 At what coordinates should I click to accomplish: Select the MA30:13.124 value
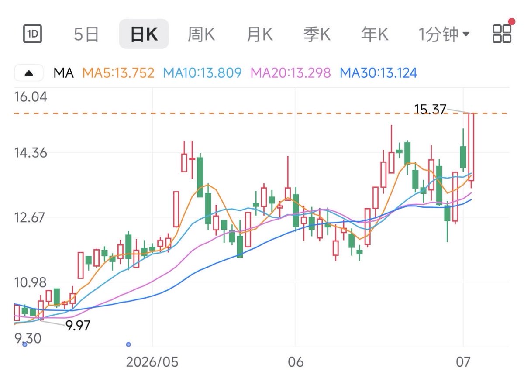tap(379, 73)
